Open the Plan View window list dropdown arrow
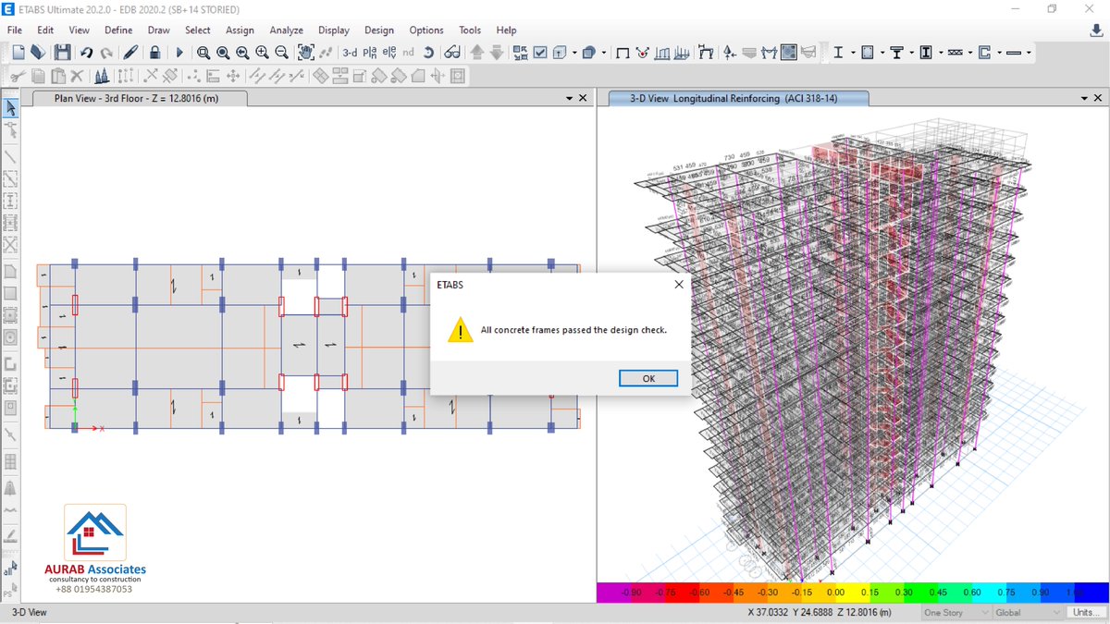 pos(569,98)
